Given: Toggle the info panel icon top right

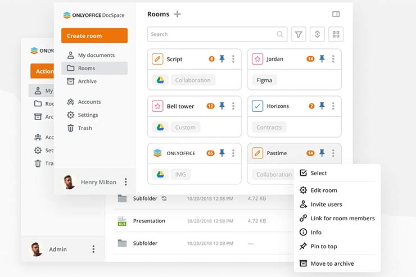Looking at the screenshot, I should click(336, 14).
